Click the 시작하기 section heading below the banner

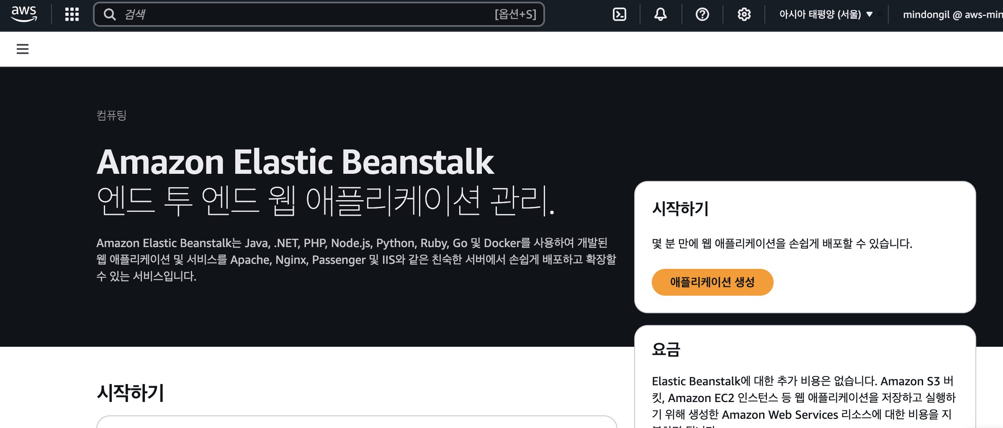point(130,393)
